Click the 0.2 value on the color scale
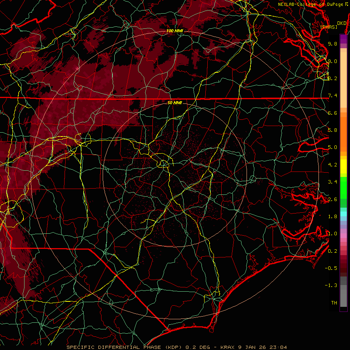The width and height of the screenshot is (350, 350). pos(332,251)
